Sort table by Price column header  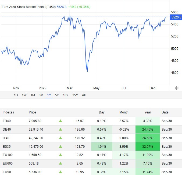coord(32,112)
